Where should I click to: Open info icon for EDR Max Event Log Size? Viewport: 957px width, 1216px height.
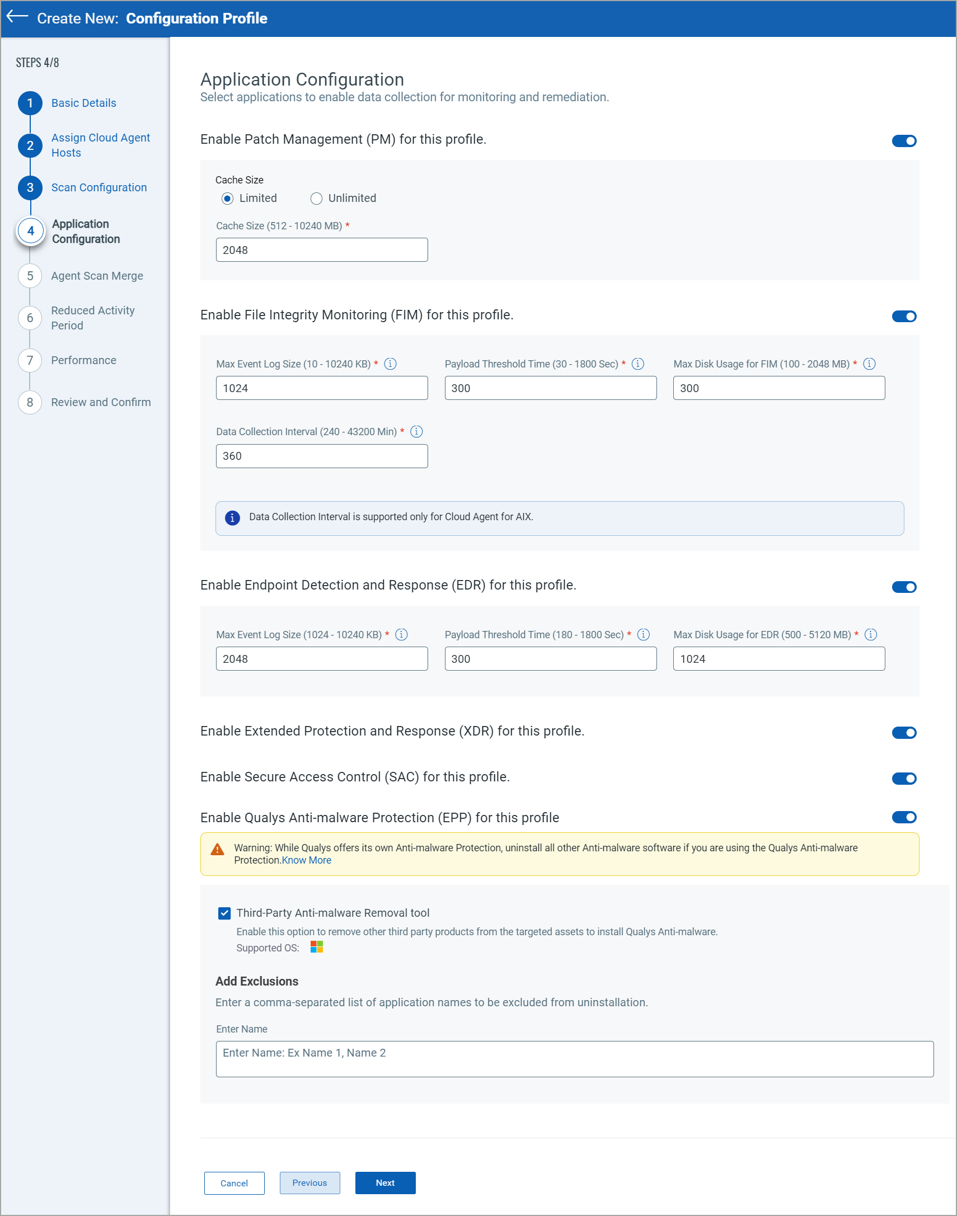(x=401, y=634)
